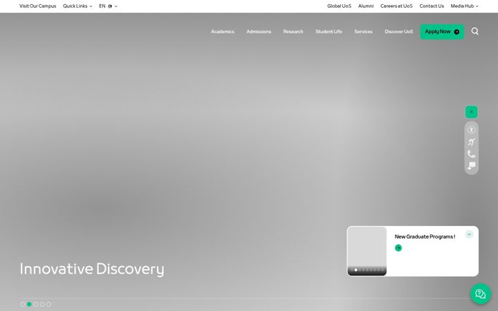
Task: Click the New Graduate Programs ! title
Action: point(425,237)
